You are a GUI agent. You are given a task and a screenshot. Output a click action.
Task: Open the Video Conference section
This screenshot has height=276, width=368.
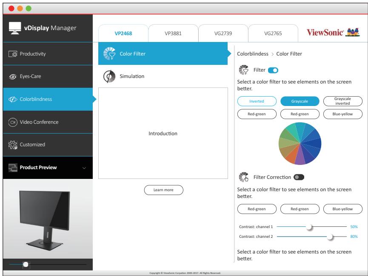48,122
